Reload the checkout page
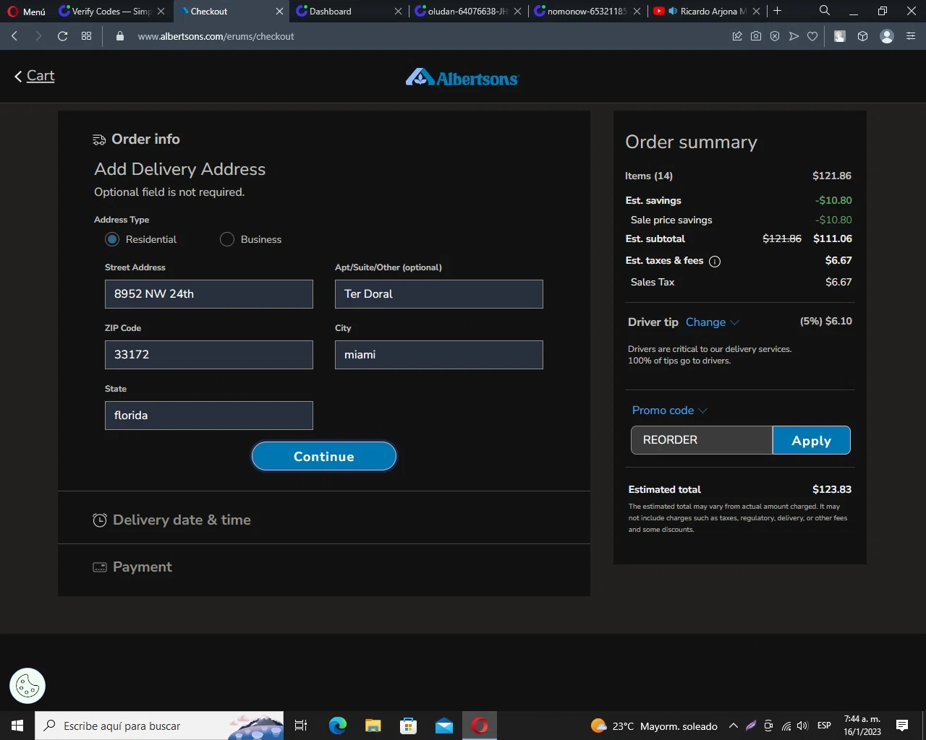This screenshot has width=926, height=740. pos(62,36)
